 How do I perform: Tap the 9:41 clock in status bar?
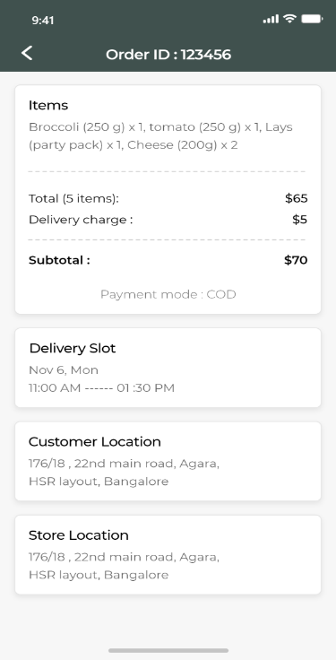pyautogui.click(x=43, y=21)
